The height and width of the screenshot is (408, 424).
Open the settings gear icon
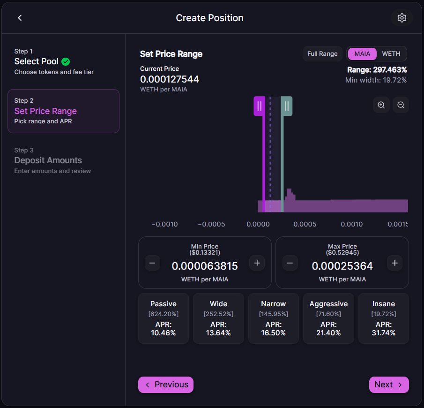click(402, 18)
